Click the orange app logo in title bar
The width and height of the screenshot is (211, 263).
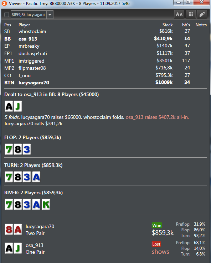pos(4,3)
